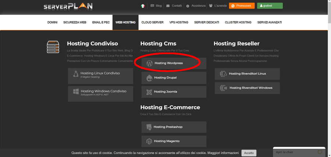Click the Magento logo icon

149,141
